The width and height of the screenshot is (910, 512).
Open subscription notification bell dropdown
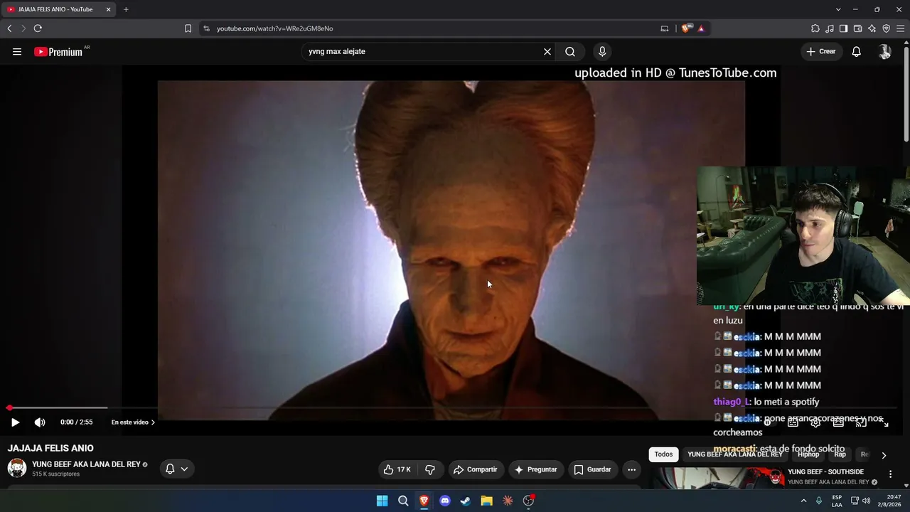click(176, 469)
